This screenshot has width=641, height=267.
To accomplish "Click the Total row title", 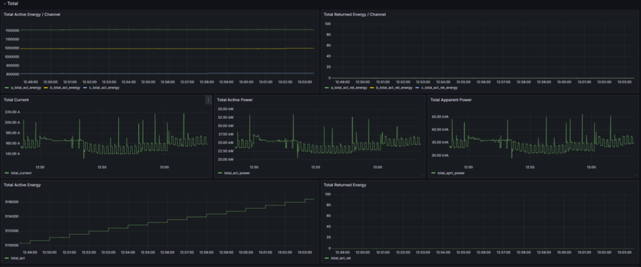I will tap(13, 4).
